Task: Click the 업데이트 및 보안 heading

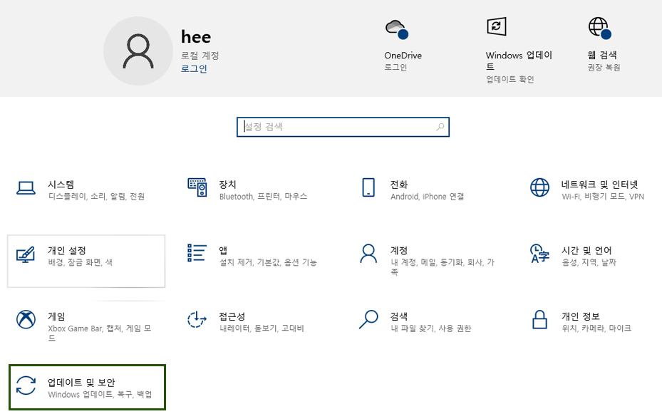Action: pyautogui.click(x=81, y=383)
